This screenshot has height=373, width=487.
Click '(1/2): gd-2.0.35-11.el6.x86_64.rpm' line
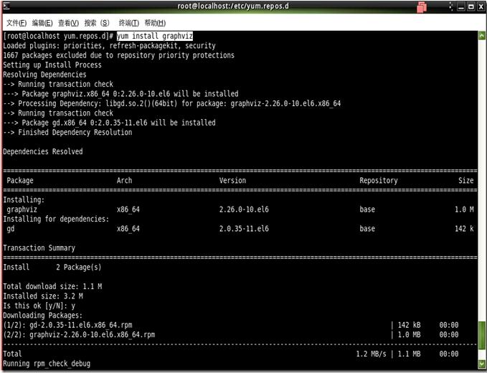point(67,325)
